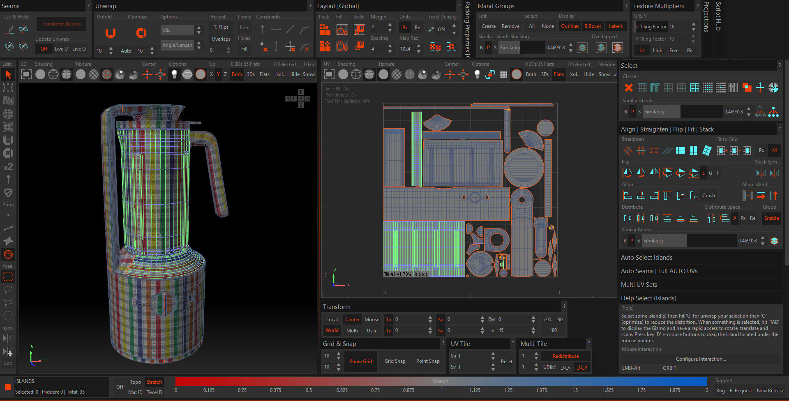Viewport: 789px width, 401px height.
Task: Click the Scale icon in Layout panel
Action: 360,30
